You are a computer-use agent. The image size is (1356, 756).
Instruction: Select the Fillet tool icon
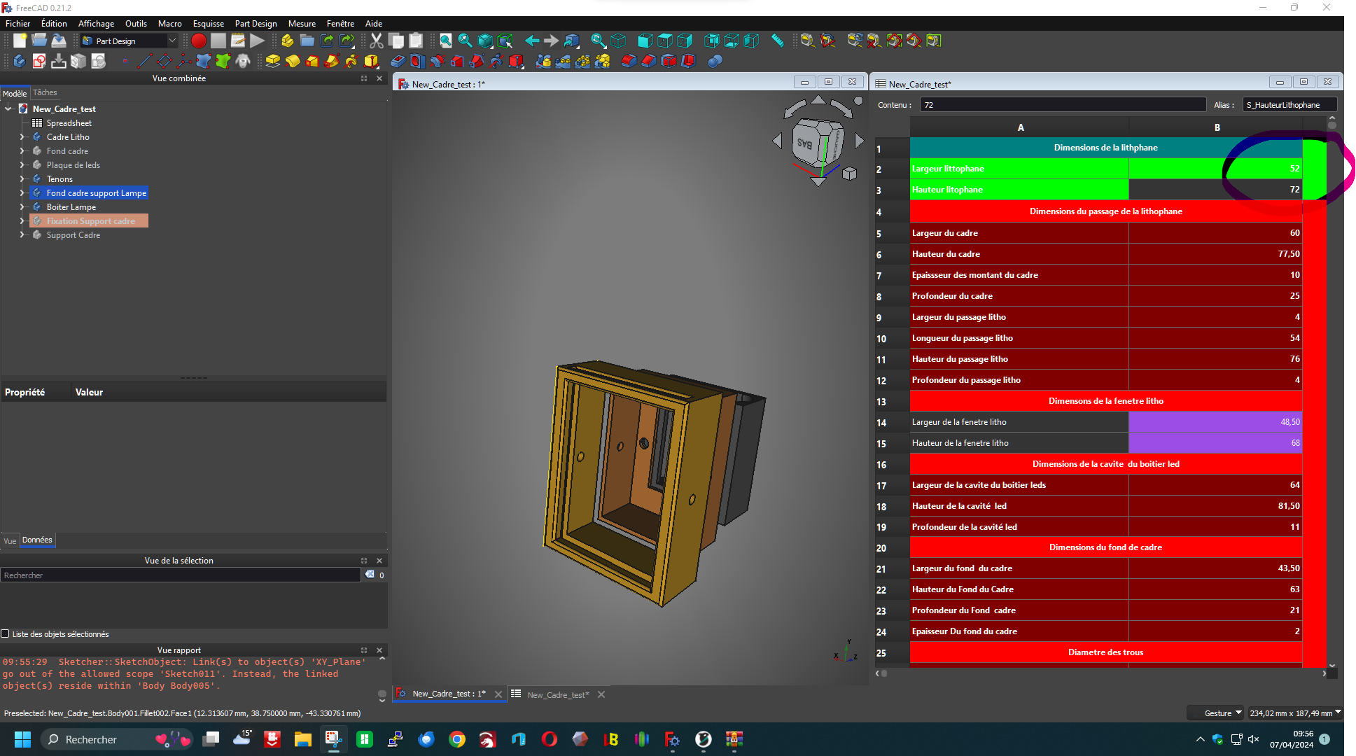pos(629,62)
